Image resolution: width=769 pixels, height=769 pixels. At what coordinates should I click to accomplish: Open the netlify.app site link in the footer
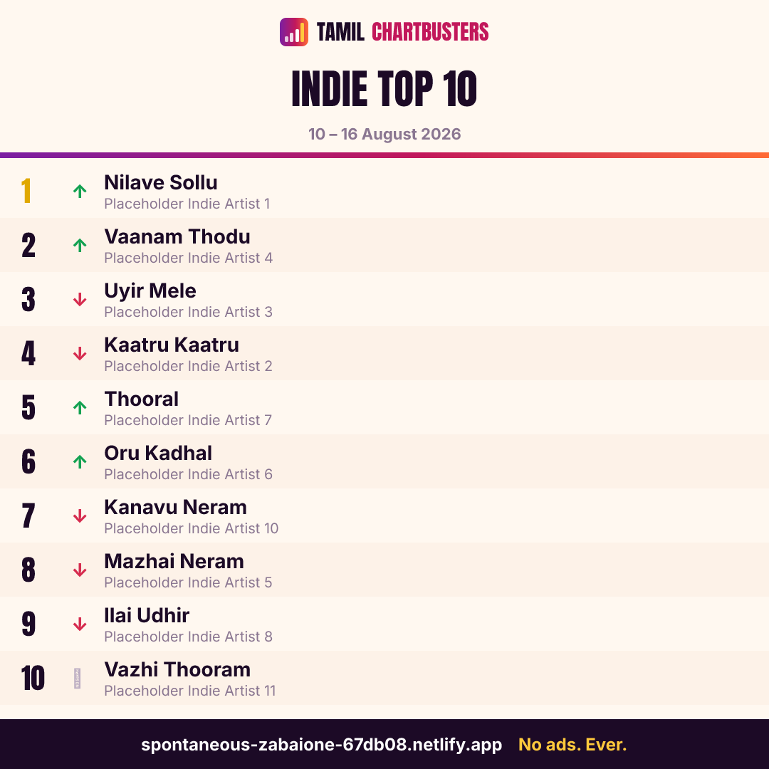pos(321,744)
